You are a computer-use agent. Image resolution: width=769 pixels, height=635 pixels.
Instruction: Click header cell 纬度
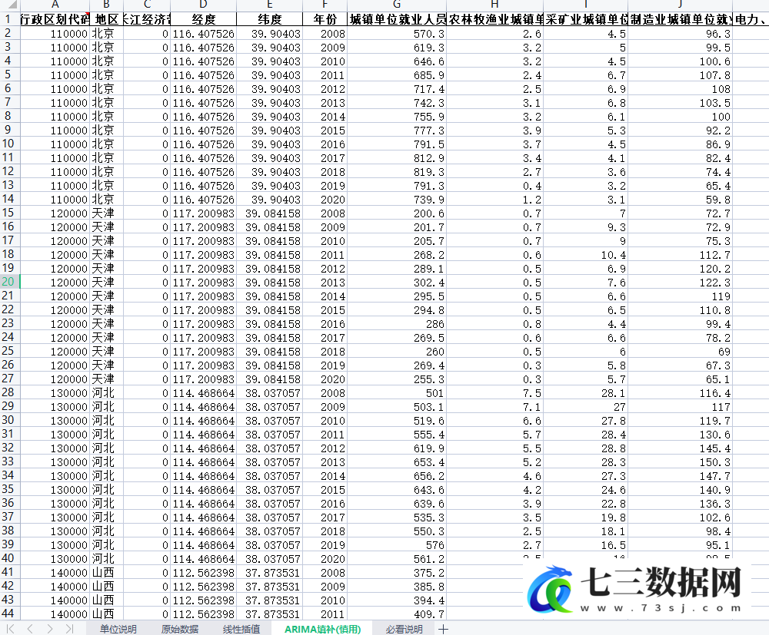point(269,20)
